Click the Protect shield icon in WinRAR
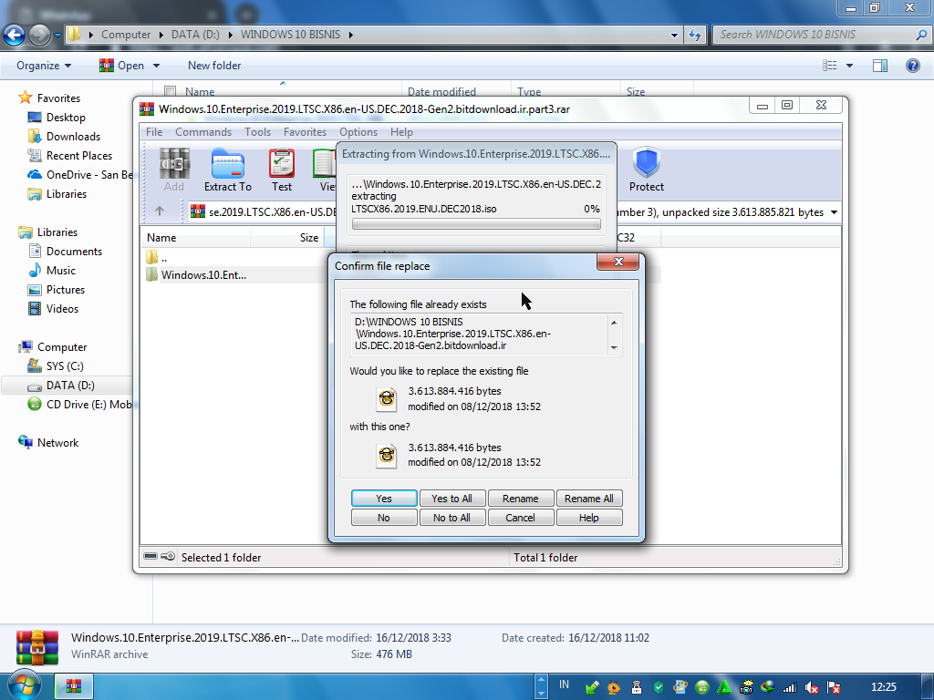The image size is (934, 700). pos(647,170)
